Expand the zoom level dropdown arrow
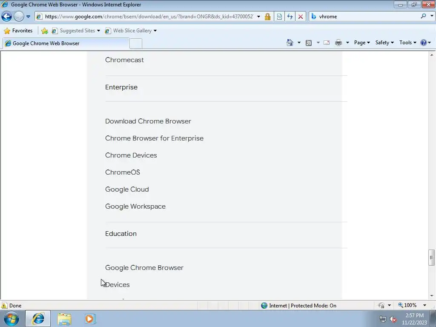 [x=425, y=305]
